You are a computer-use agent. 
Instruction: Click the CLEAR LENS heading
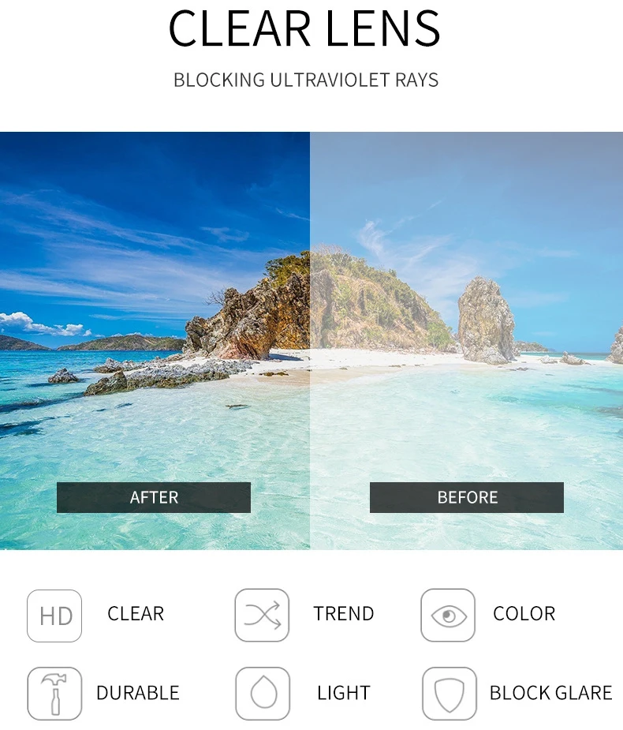click(304, 28)
